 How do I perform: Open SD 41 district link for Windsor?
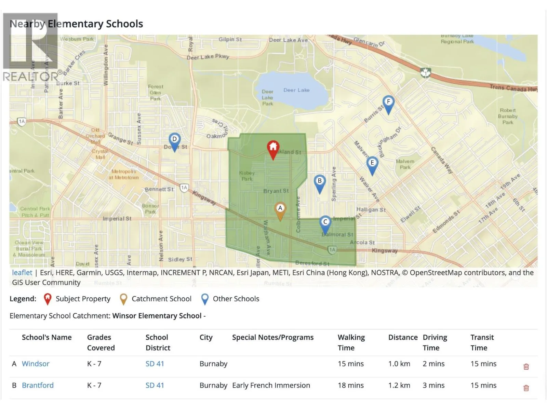[155, 364]
